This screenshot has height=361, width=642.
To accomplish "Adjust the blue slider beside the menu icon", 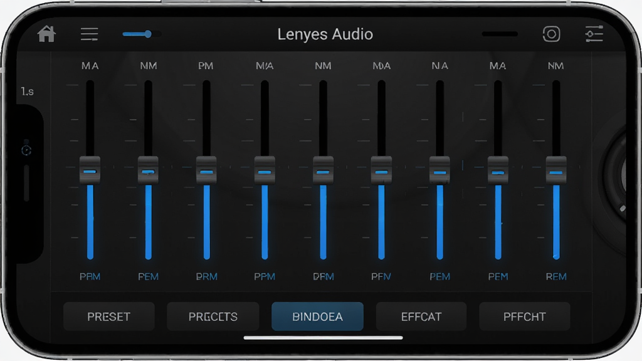I will (142, 34).
